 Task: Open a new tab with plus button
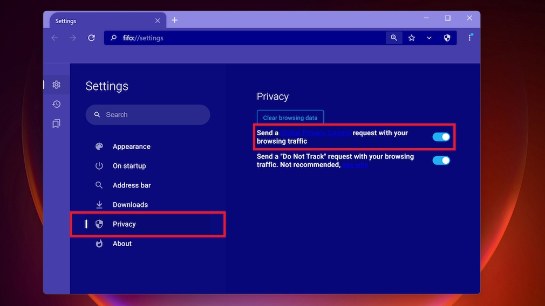click(174, 20)
